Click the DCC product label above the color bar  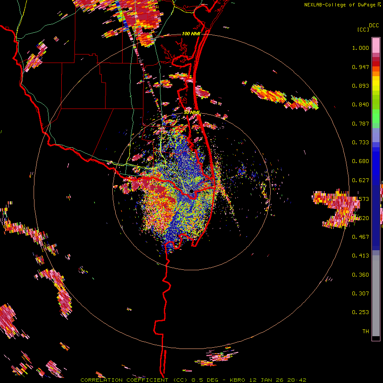pos(374,26)
